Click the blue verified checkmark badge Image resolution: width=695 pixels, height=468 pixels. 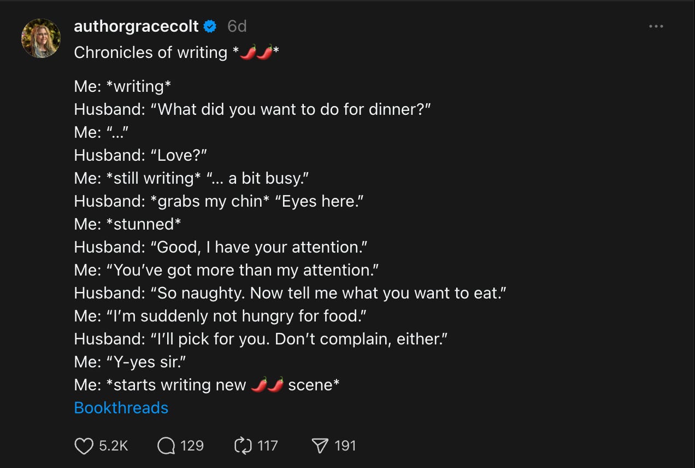click(209, 26)
